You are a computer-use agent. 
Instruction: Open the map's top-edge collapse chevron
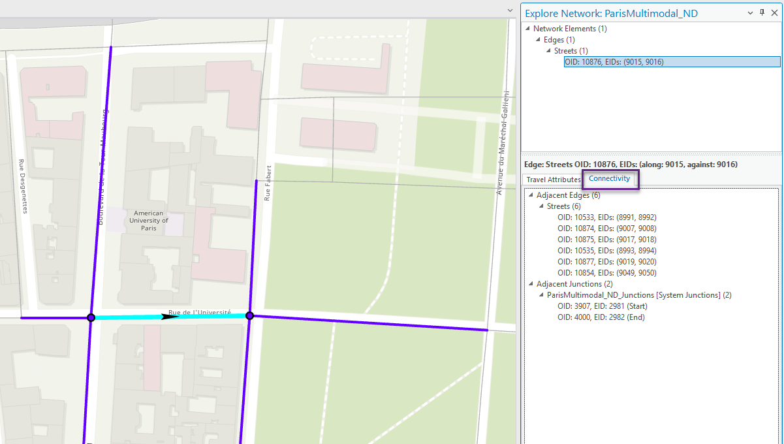(x=510, y=10)
